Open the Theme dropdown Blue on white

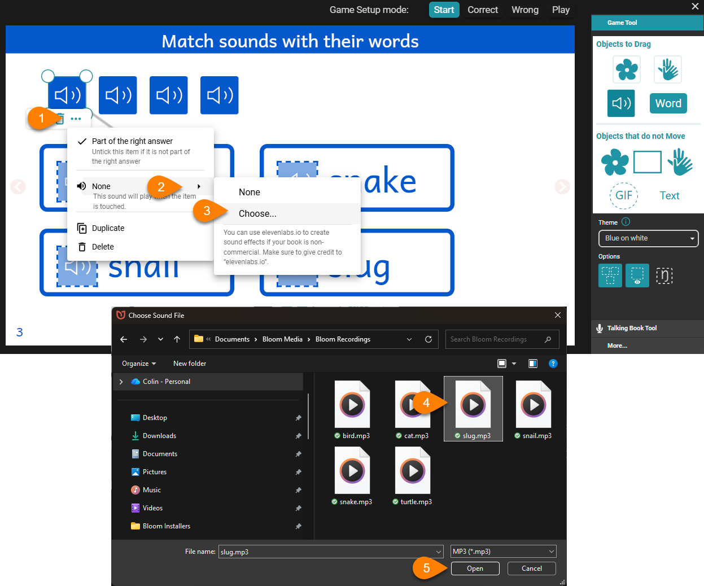pos(648,238)
